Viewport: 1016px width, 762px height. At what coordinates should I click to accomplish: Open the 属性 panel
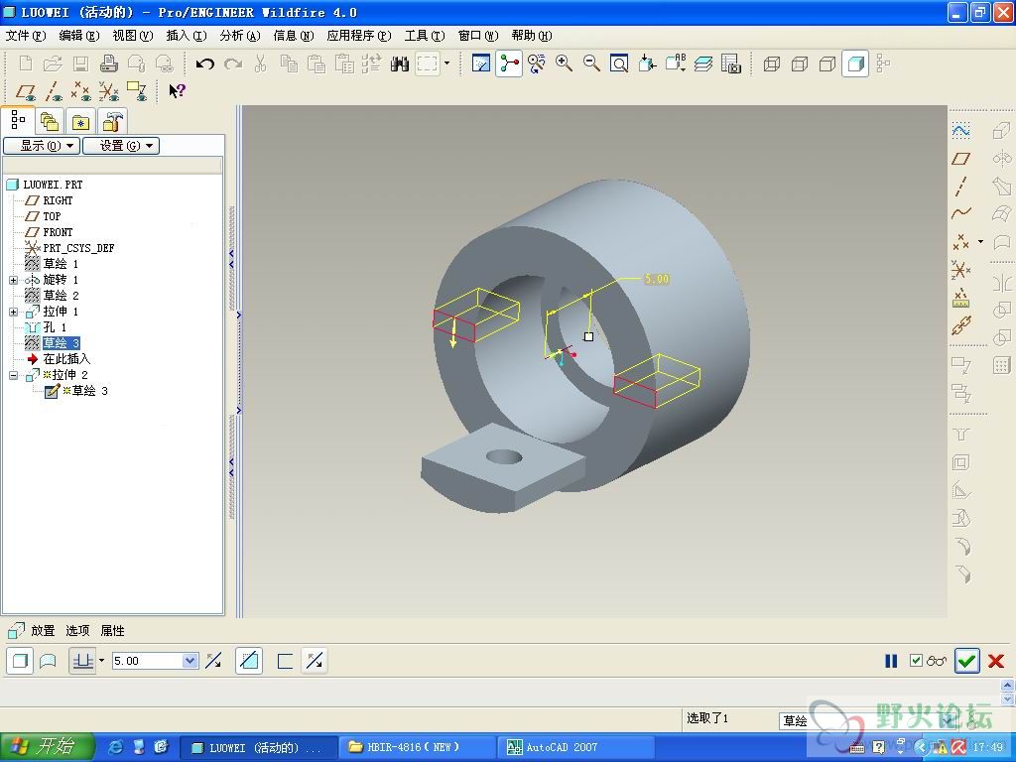click(x=112, y=630)
